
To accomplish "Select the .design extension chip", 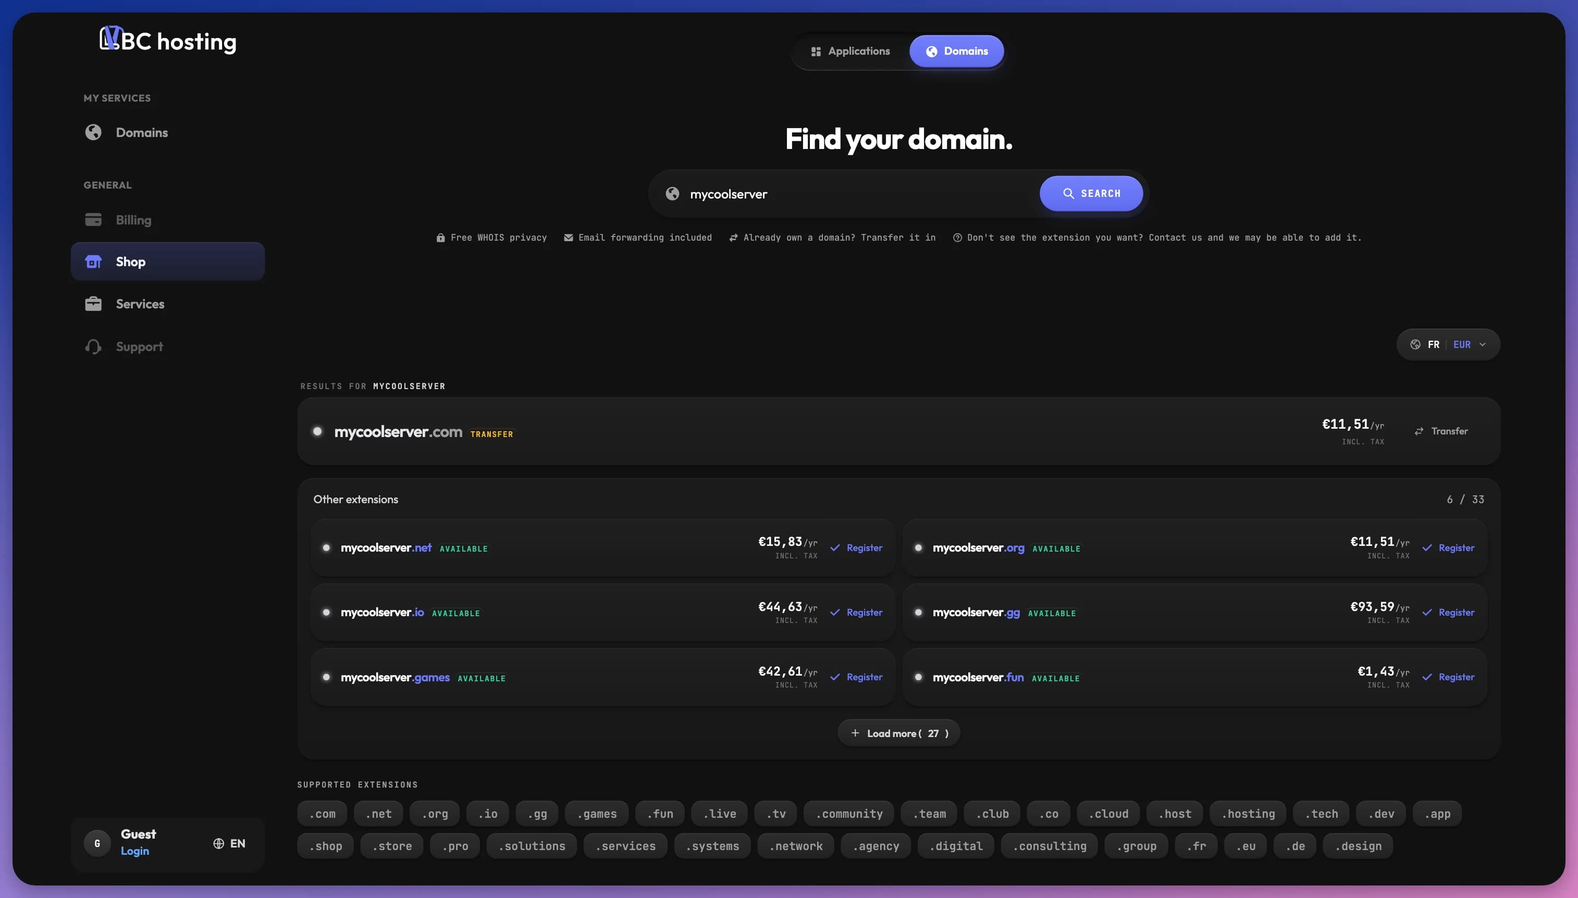I will point(1358,846).
